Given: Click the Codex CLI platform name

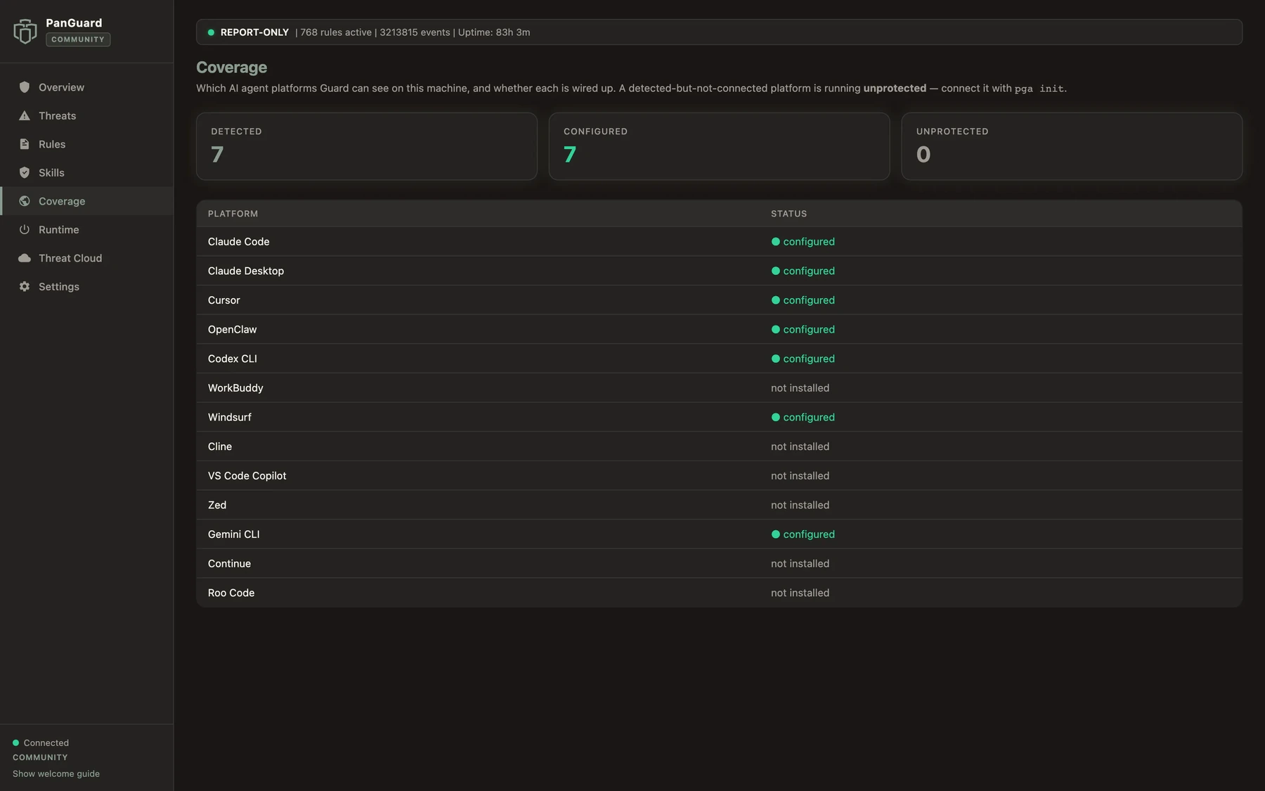Looking at the screenshot, I should click(x=233, y=359).
